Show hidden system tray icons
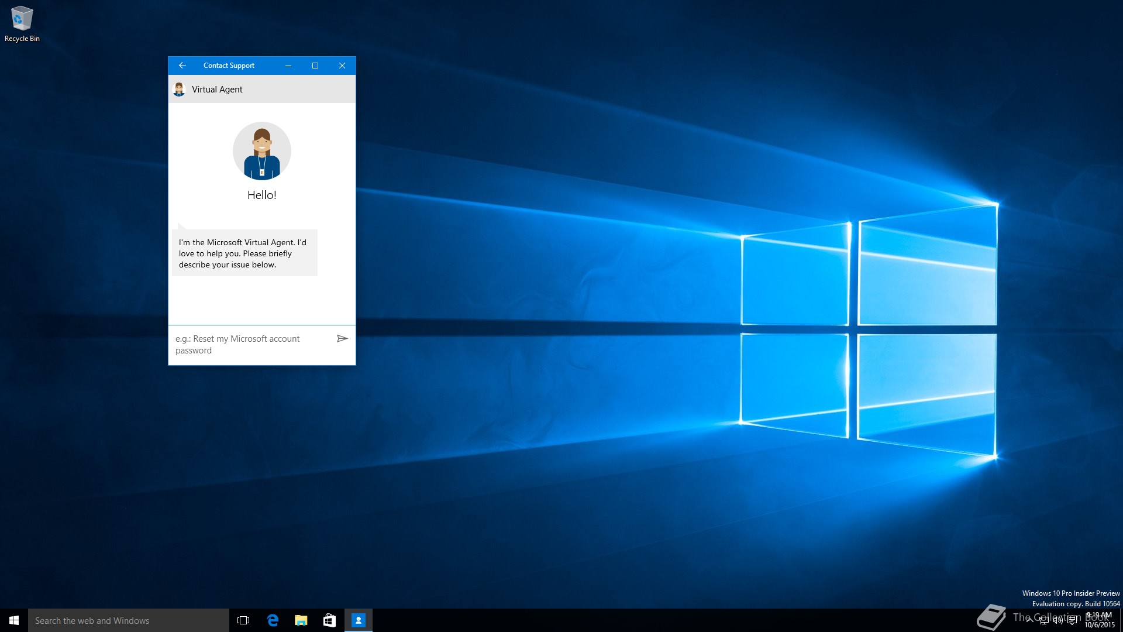Viewport: 1123px width, 632px height. (x=1029, y=621)
